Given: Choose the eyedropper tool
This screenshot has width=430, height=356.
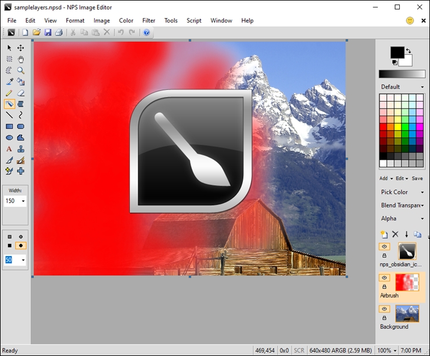Looking at the screenshot, I should 9,81.
